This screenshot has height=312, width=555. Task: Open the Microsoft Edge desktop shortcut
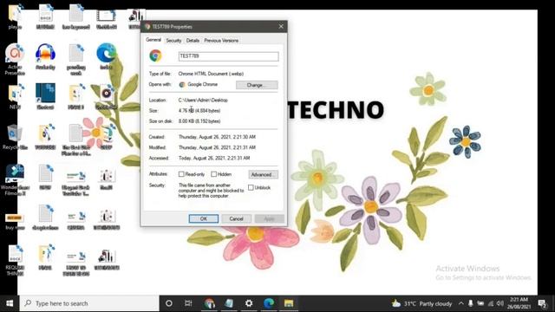point(106,54)
